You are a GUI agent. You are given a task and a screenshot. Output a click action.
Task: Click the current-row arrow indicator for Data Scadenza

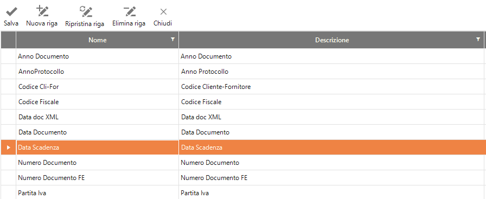coord(9,147)
